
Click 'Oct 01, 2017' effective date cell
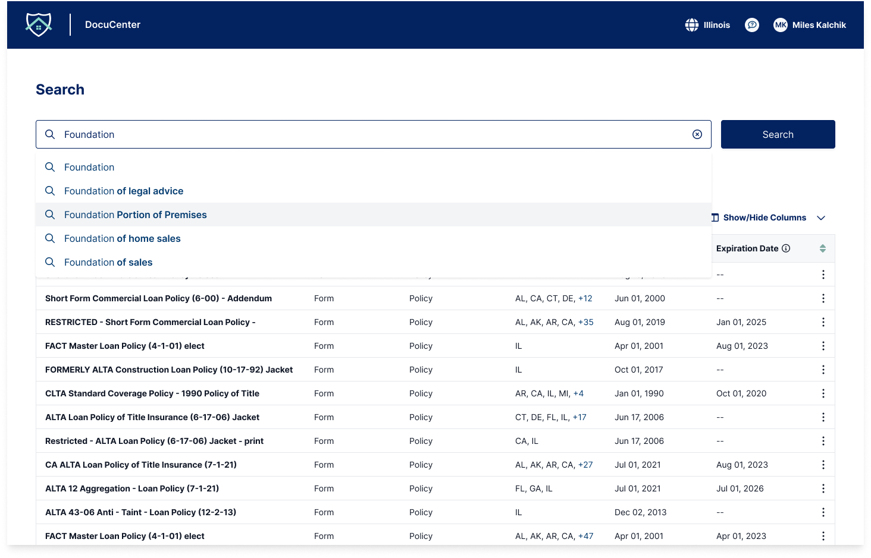[x=639, y=370]
